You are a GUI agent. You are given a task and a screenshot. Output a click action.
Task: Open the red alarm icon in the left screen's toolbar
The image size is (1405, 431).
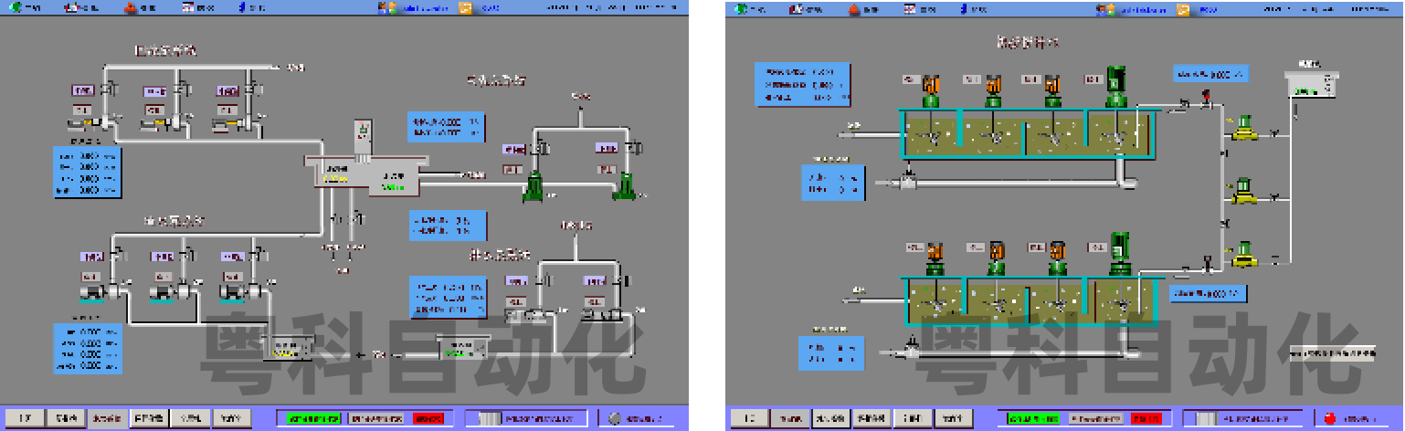click(131, 8)
